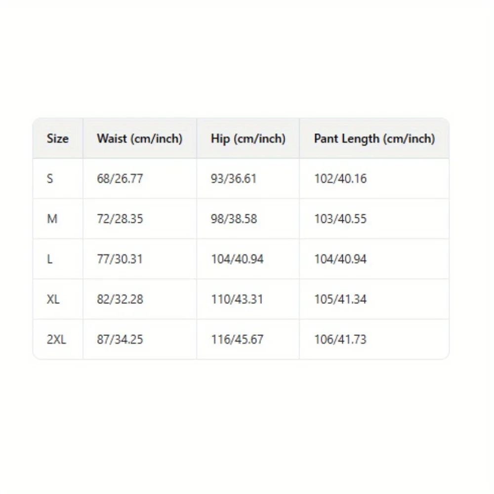Select the S size row label

[50, 179]
